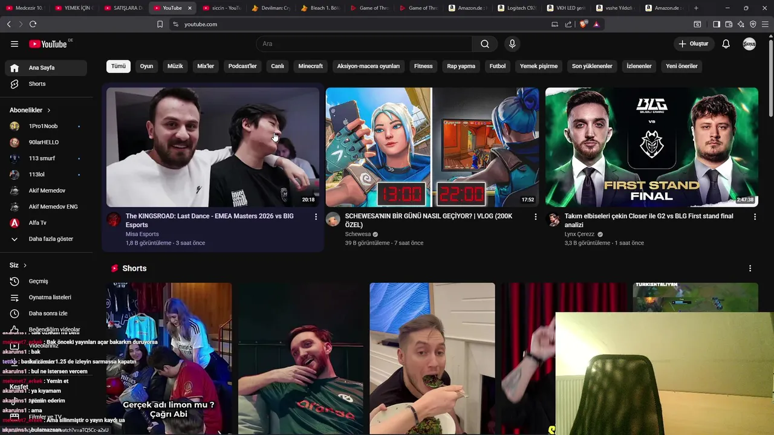Open options menu for First stand analizi video
The width and height of the screenshot is (774, 435).
coord(755,216)
